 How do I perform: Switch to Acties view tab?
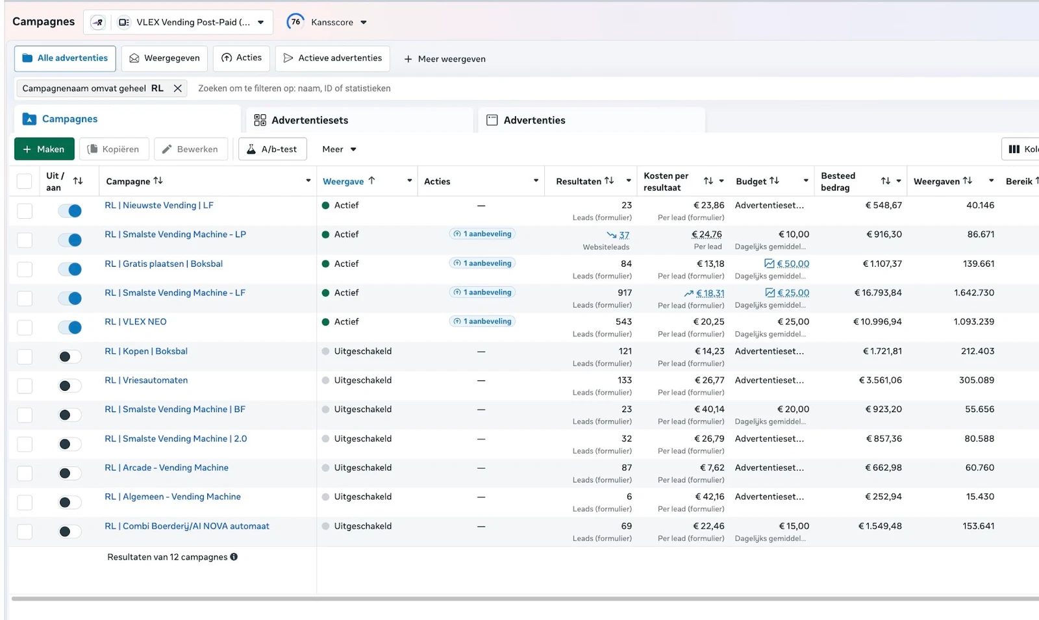pyautogui.click(x=242, y=58)
